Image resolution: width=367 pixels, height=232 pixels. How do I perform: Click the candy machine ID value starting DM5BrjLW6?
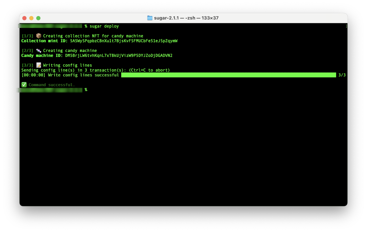[x=119, y=56]
